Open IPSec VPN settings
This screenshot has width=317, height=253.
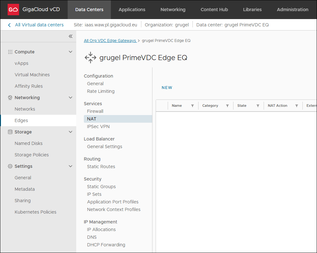pyautogui.click(x=98, y=126)
